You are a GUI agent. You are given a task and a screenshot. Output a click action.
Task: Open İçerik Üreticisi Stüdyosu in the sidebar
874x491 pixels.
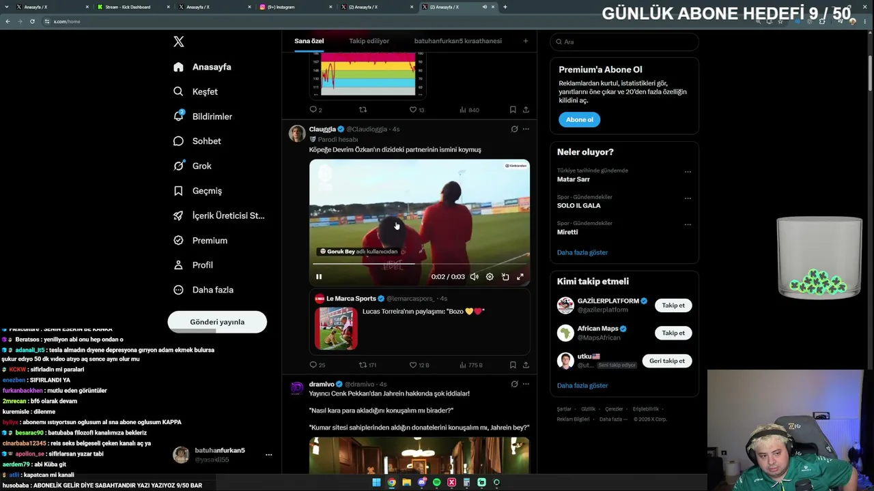click(x=218, y=215)
